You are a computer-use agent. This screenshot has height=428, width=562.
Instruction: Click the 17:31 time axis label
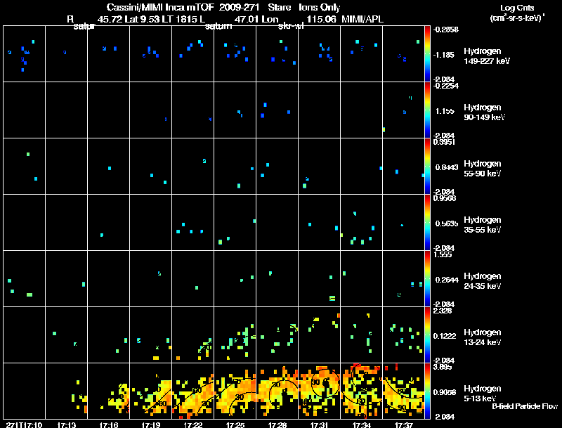[x=320, y=425]
